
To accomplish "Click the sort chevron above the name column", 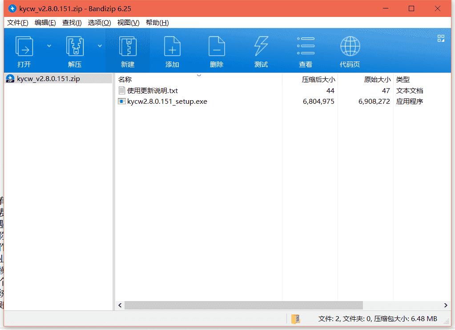I will [199, 76].
